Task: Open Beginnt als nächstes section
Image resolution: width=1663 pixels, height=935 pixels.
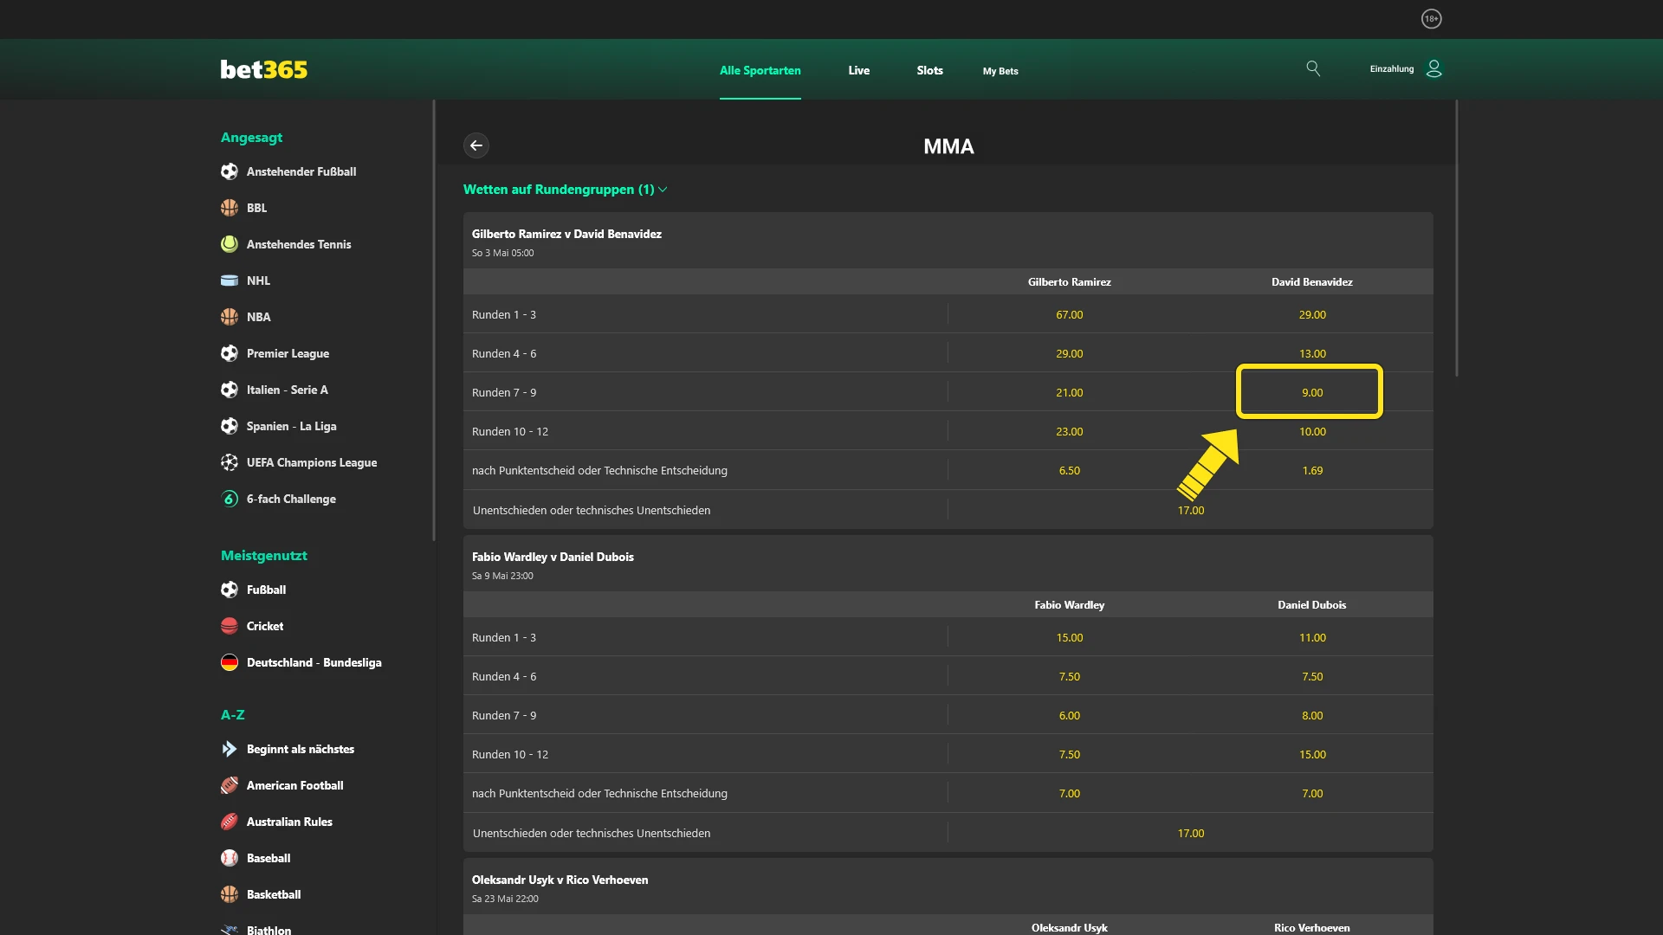Action: [229, 749]
